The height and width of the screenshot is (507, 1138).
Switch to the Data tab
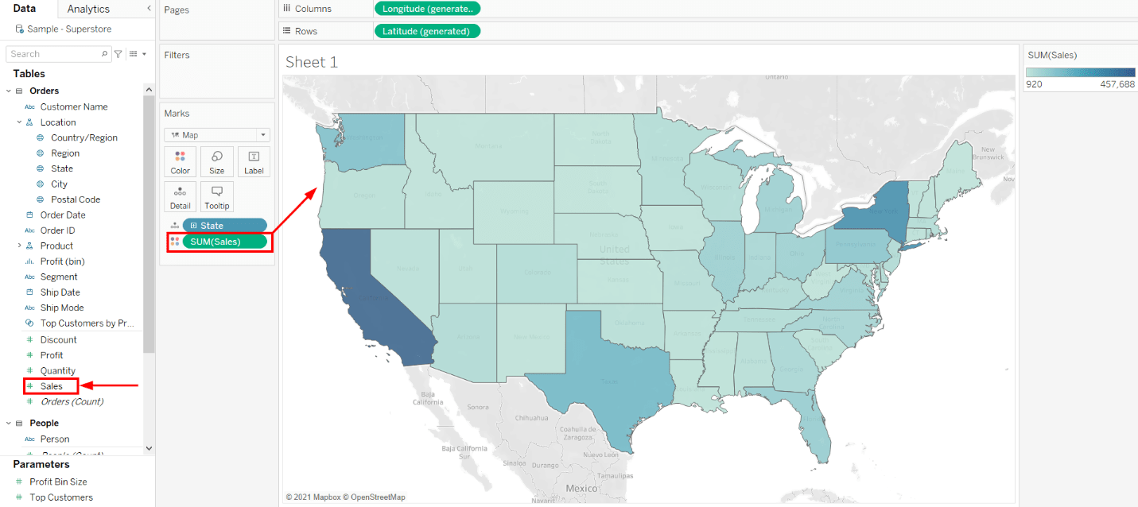(x=25, y=9)
